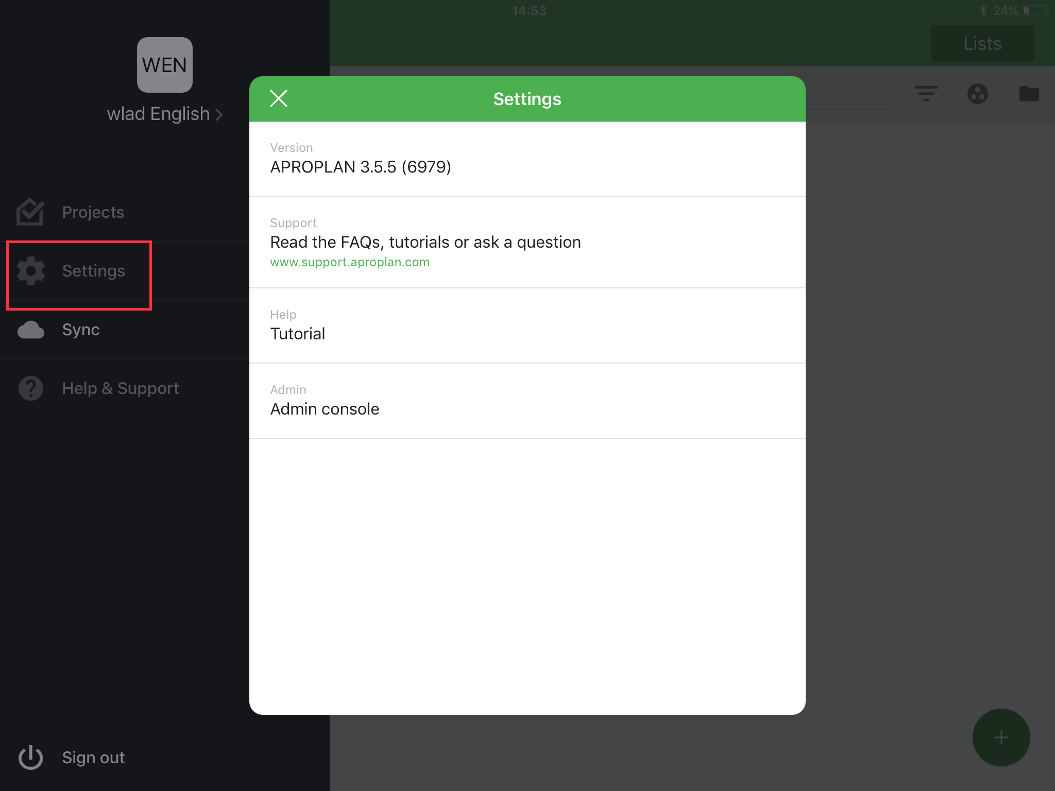Open the folder icon in toolbar
This screenshot has height=791, width=1055.
(x=1029, y=94)
